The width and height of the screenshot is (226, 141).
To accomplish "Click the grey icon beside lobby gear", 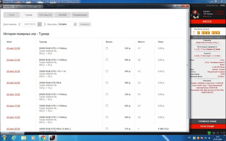I will tap(214, 133).
